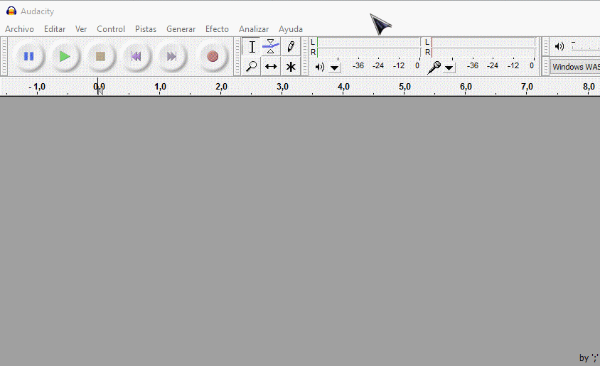Viewport: 600px width, 366px height.
Task: Open the Analizar menu
Action: pos(254,29)
